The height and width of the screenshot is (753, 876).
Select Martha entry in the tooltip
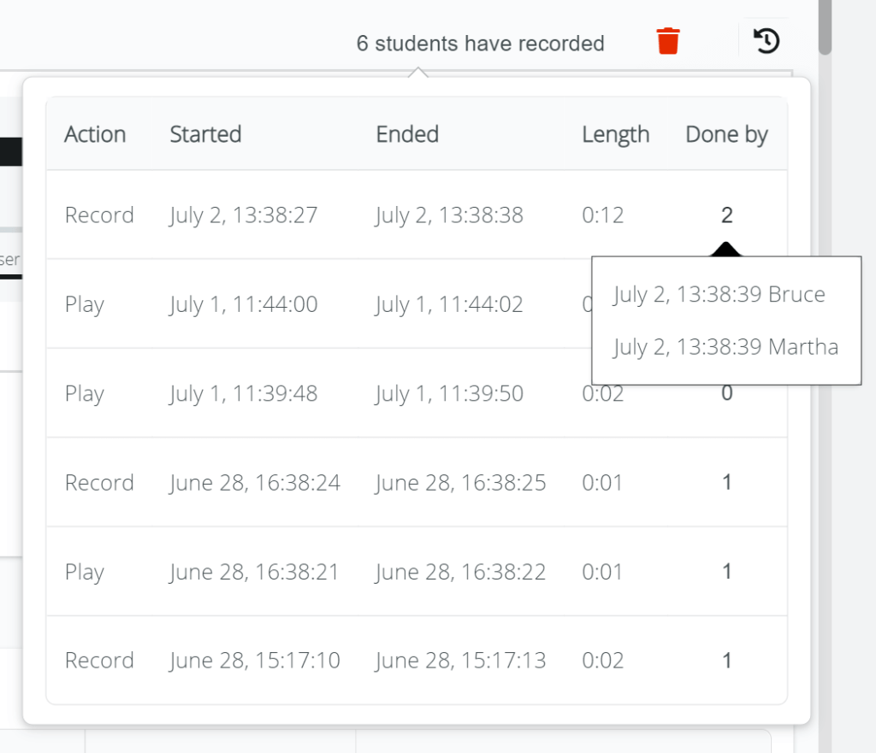(725, 347)
